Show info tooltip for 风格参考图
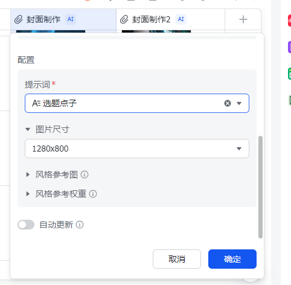The image size is (291, 285). [85, 175]
